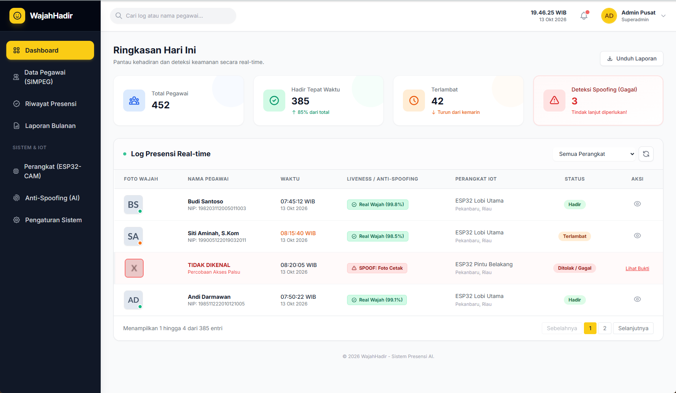Click the AD avatar in Andi Darmawan's row
This screenshot has height=393, width=676.
coord(133,300)
